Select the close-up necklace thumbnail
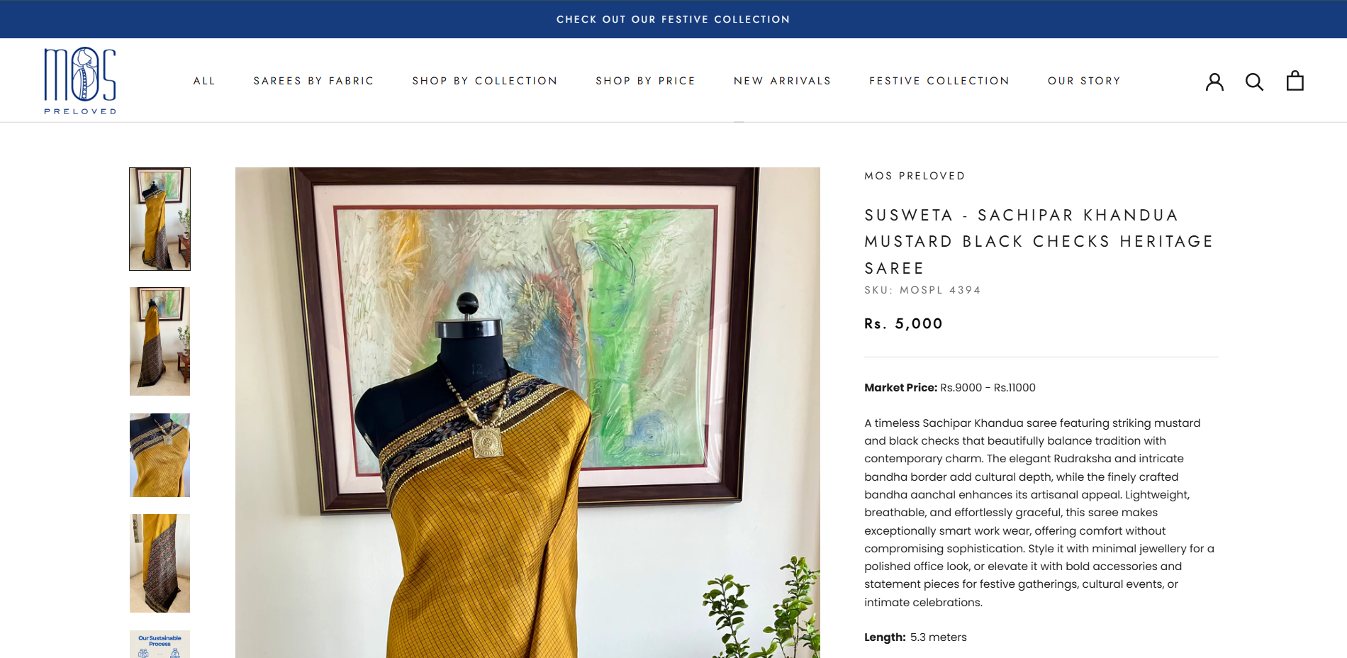1347x658 pixels. tap(160, 455)
